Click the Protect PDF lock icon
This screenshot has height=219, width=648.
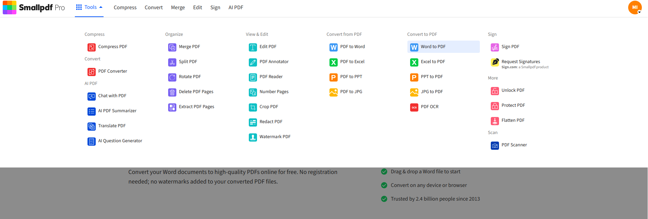(x=495, y=106)
